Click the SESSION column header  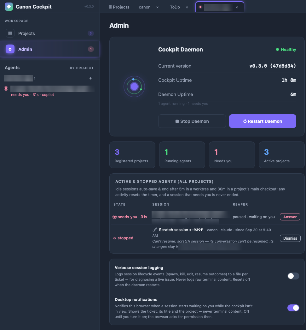(x=161, y=204)
